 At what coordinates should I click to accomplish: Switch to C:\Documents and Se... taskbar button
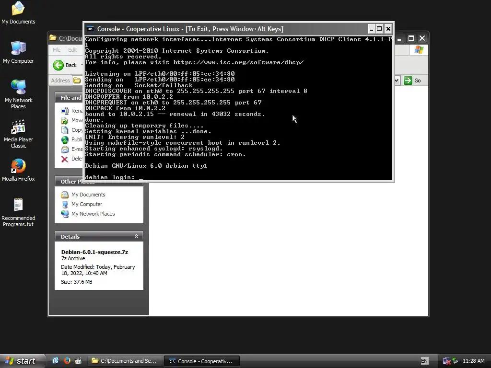click(x=125, y=361)
